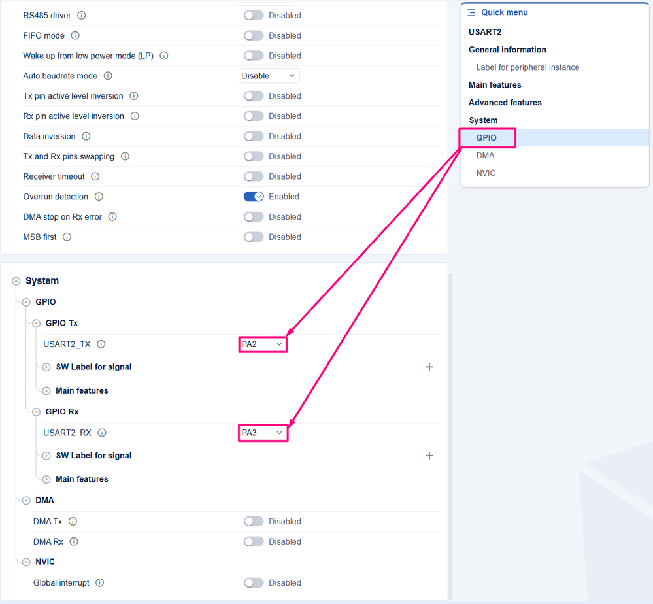Show info for Rx pin active level inversion

(x=135, y=116)
